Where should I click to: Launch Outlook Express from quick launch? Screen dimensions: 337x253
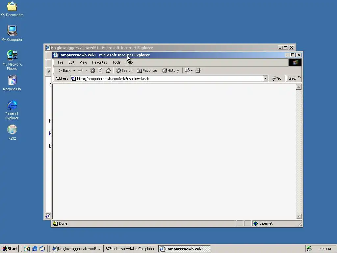pos(42,249)
